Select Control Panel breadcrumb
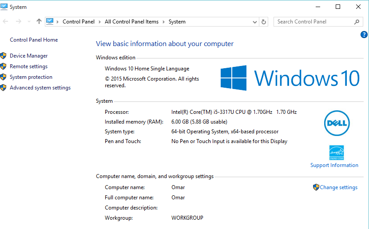The width and height of the screenshot is (369, 229). click(78, 22)
